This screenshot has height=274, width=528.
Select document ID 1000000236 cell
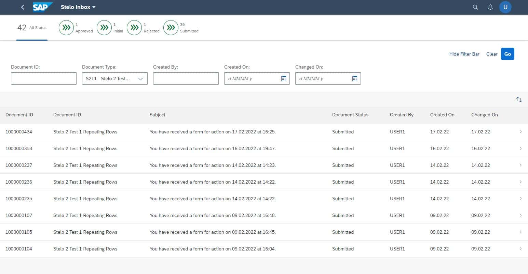(x=19, y=182)
